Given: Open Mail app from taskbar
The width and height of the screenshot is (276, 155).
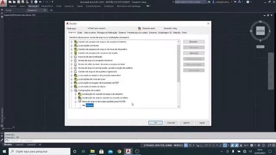Looking at the screenshot, I should coord(110,151).
